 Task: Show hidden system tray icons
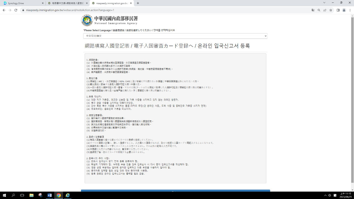click(325, 195)
